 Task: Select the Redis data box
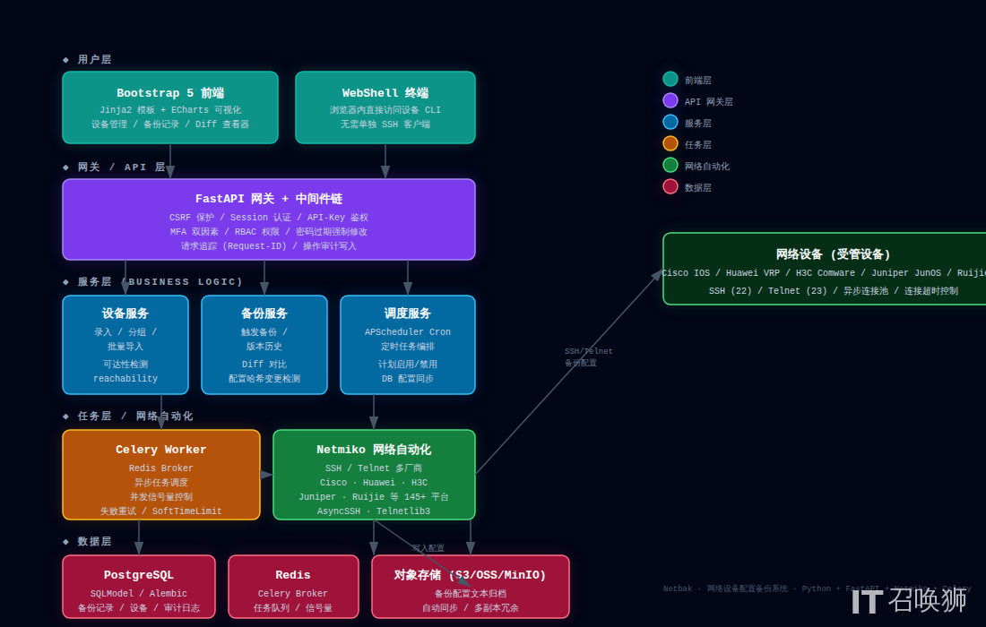click(293, 587)
